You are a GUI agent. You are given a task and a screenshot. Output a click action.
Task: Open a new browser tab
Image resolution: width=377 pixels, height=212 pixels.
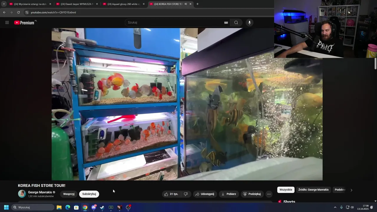pyautogui.click(x=197, y=4)
